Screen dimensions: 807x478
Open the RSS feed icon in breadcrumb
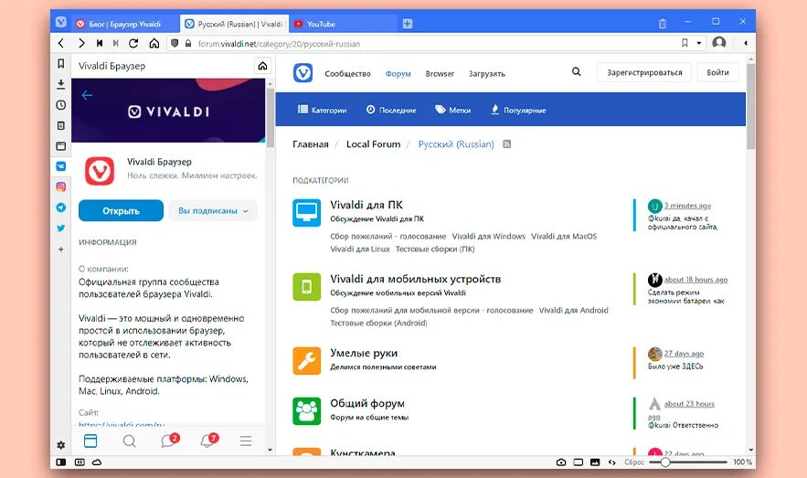tap(507, 144)
